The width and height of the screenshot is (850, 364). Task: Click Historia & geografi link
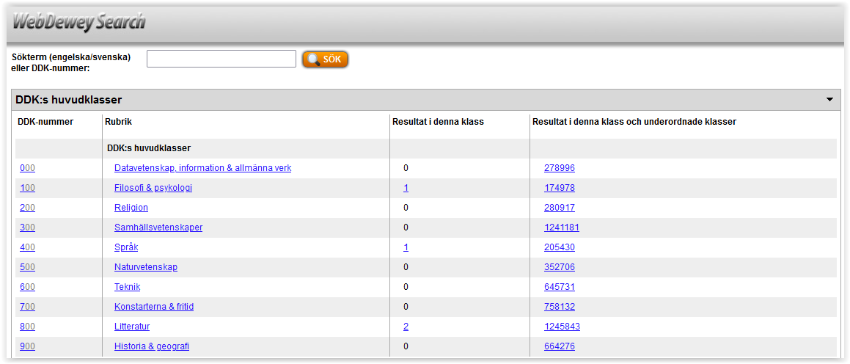tap(152, 346)
